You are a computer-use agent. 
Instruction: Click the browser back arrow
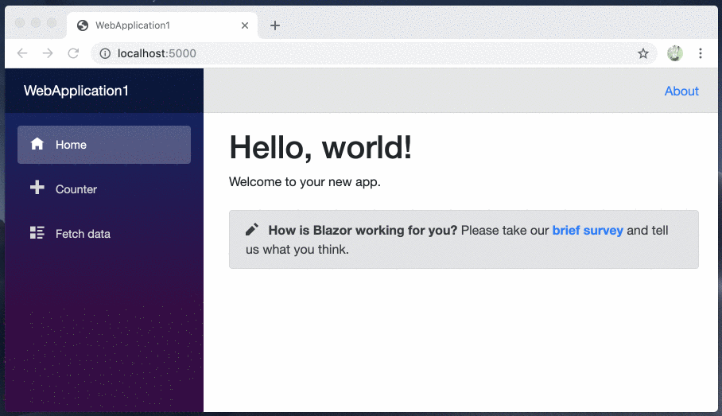click(x=22, y=53)
